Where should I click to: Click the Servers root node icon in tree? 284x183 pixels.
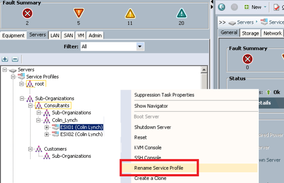tap(13, 70)
